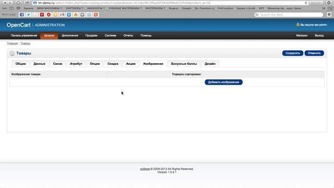This screenshot has width=334, height=188.
Task: Switch to the Скидка tab
Action: (x=113, y=64)
